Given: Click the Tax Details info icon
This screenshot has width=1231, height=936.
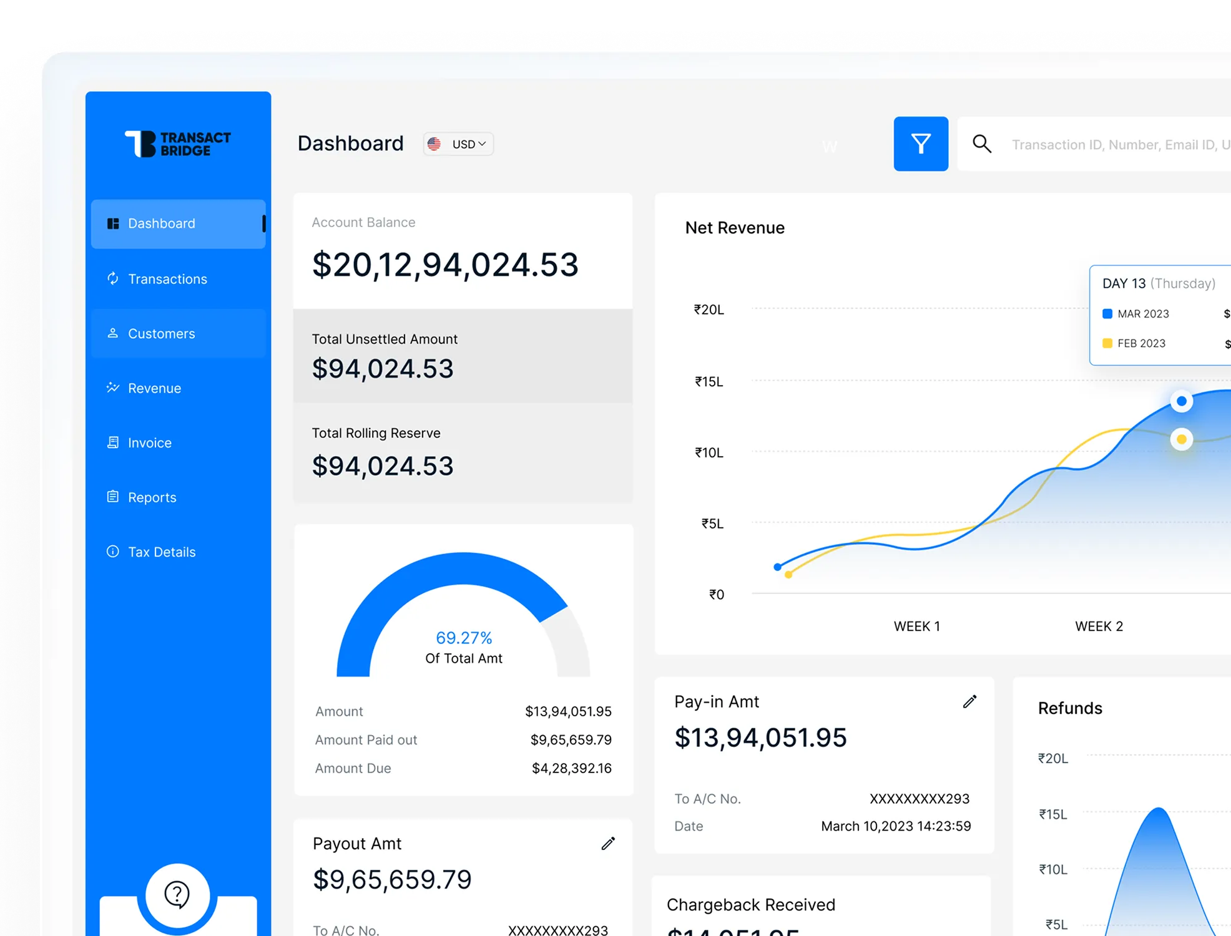Looking at the screenshot, I should [x=113, y=552].
